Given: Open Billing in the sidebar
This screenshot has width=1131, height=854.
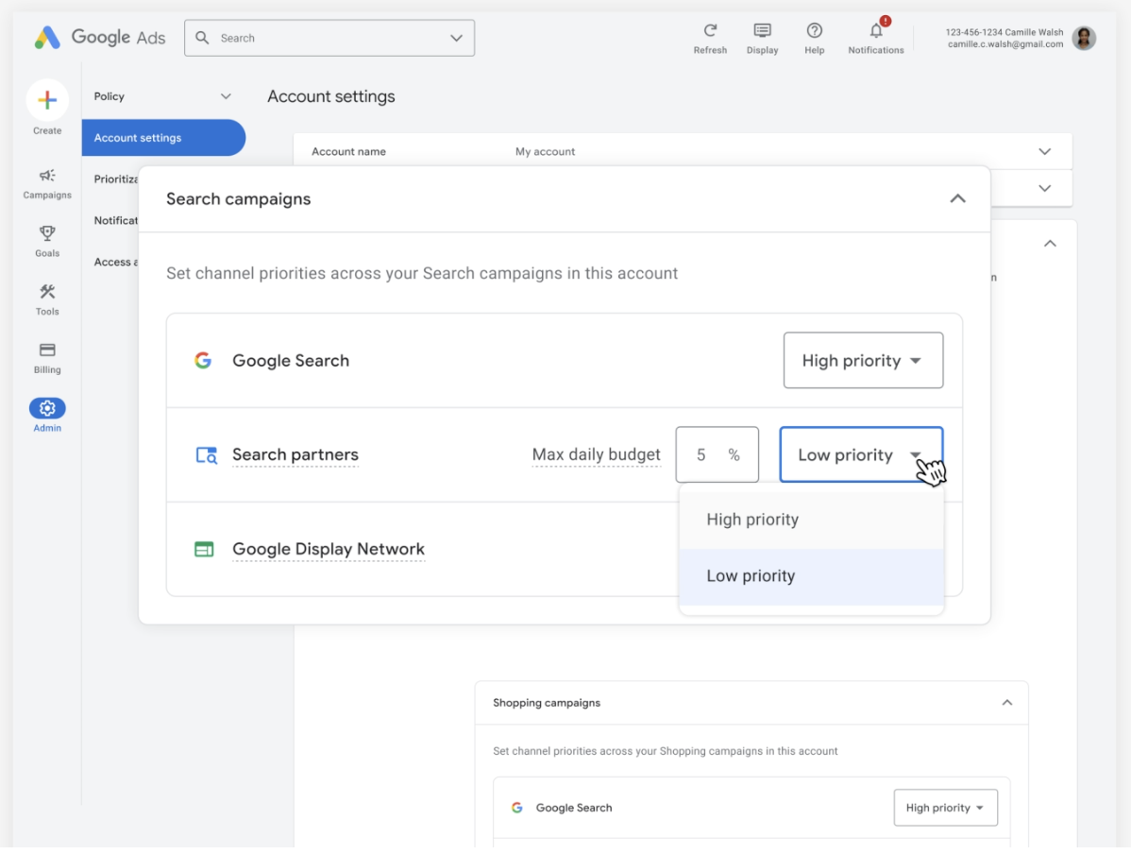Looking at the screenshot, I should 47,358.
